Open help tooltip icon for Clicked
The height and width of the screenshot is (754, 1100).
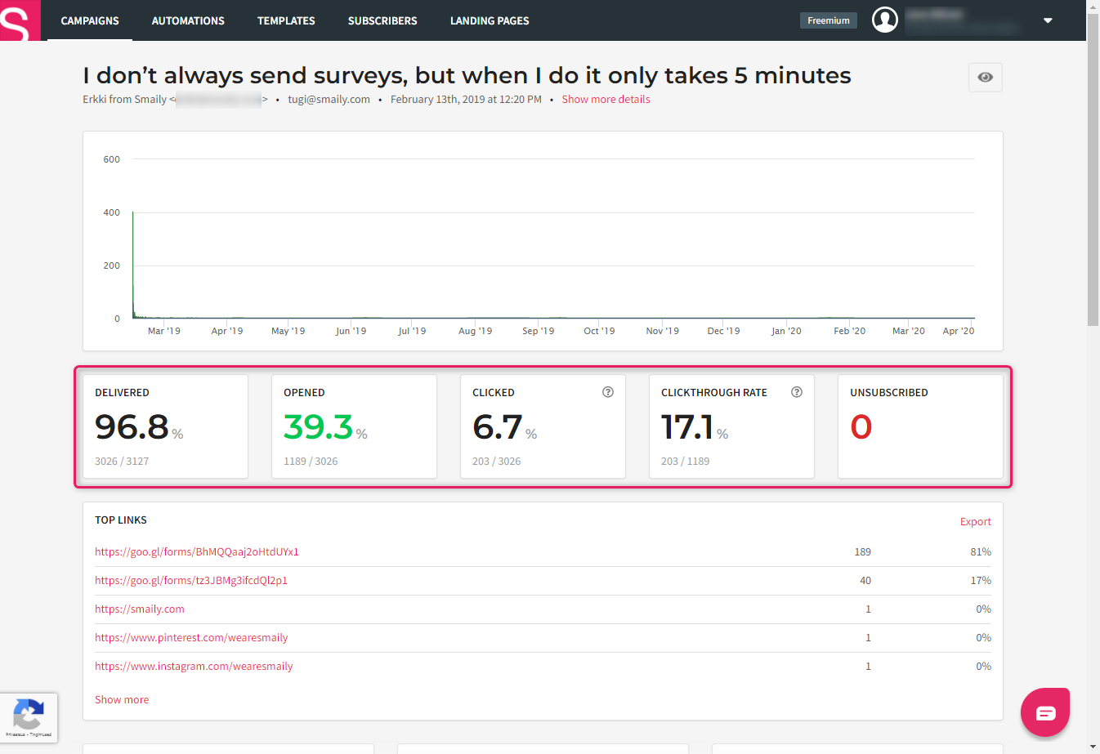(x=608, y=392)
